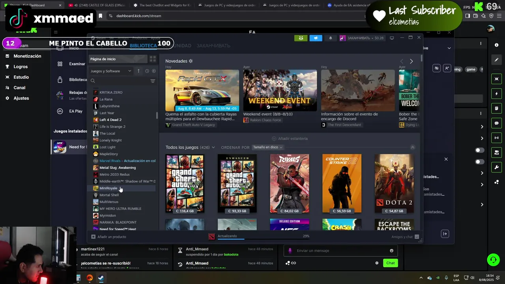The image size is (505, 284).
Task: Open speech bubble chat icon in Kick sidebar
Action: (496, 123)
